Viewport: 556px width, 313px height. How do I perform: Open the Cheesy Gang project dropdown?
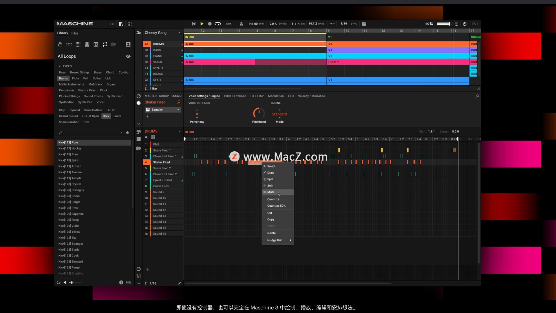pyautogui.click(x=179, y=33)
